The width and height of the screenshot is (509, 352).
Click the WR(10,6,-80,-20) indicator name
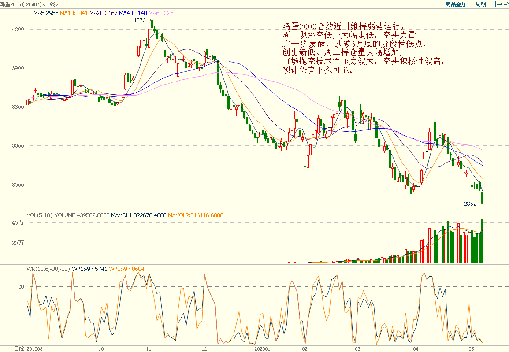point(48,269)
